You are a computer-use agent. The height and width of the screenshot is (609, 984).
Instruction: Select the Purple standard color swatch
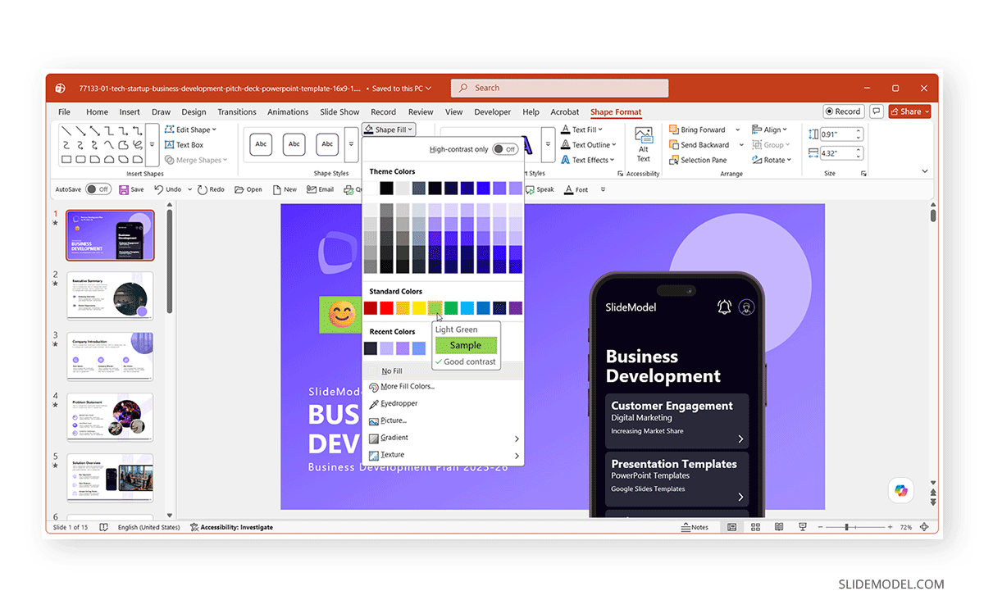pos(515,308)
